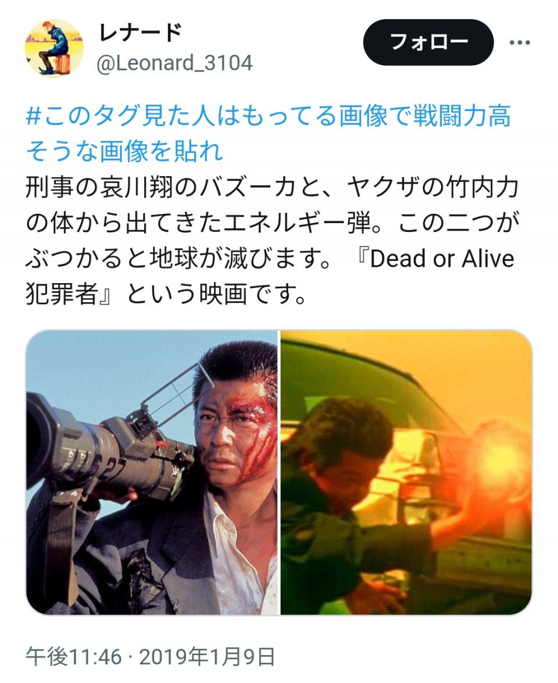558x683 pixels.
Task: Click the 午後11:46 timestamp
Action: (x=74, y=656)
